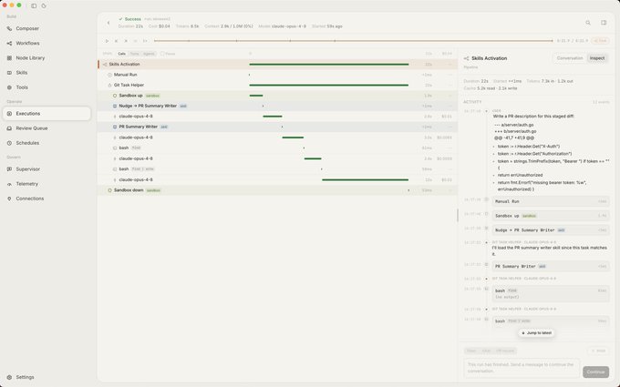Viewport: 620px width, 387px height.
Task: Click the Sandbox up duration bar
Action: pos(256,96)
